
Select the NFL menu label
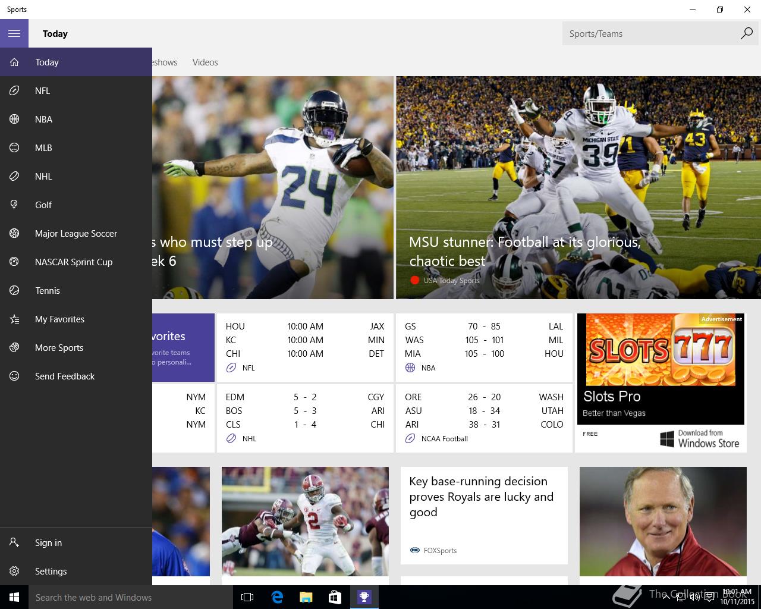click(x=42, y=91)
